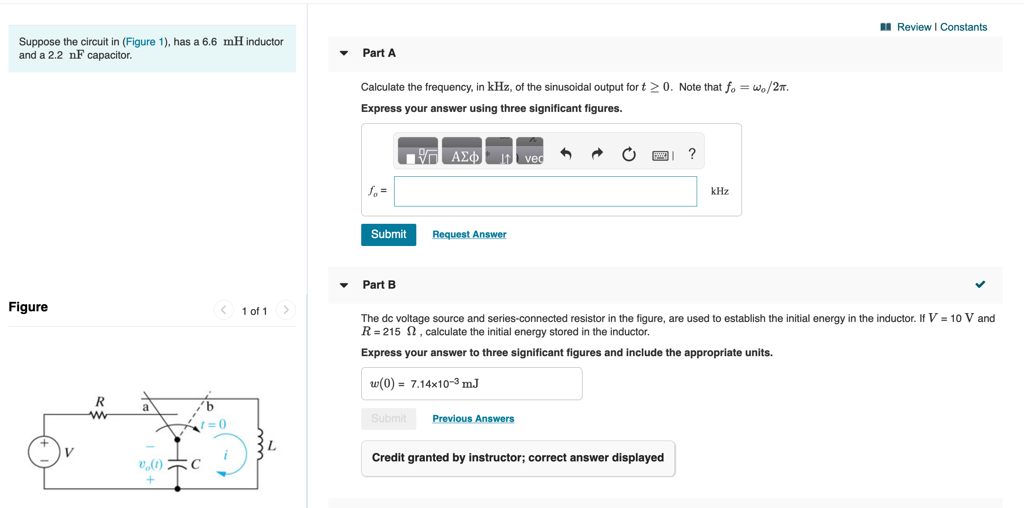Open Figure 1 link in problem statement
Viewport: 1029px width, 508px height.
point(144,41)
